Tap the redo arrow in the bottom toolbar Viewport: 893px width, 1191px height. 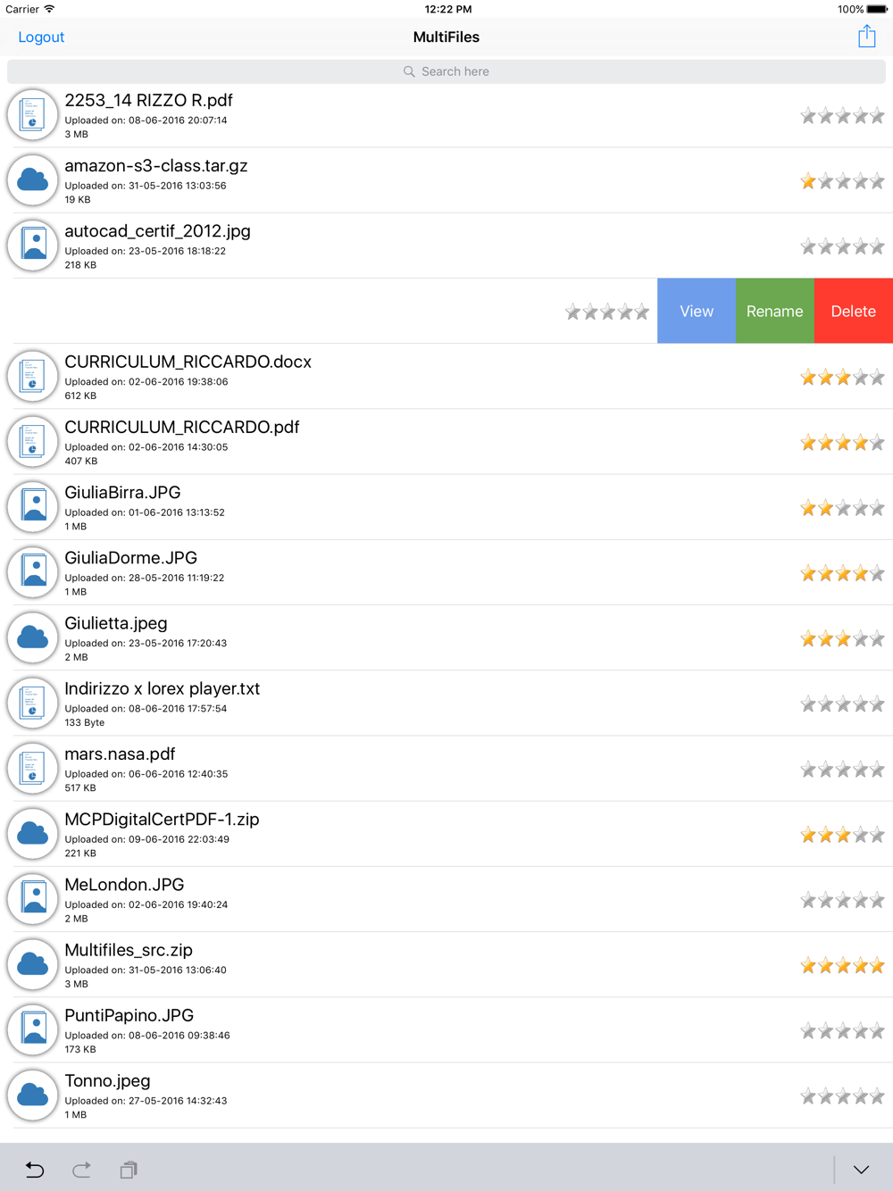[x=81, y=1170]
